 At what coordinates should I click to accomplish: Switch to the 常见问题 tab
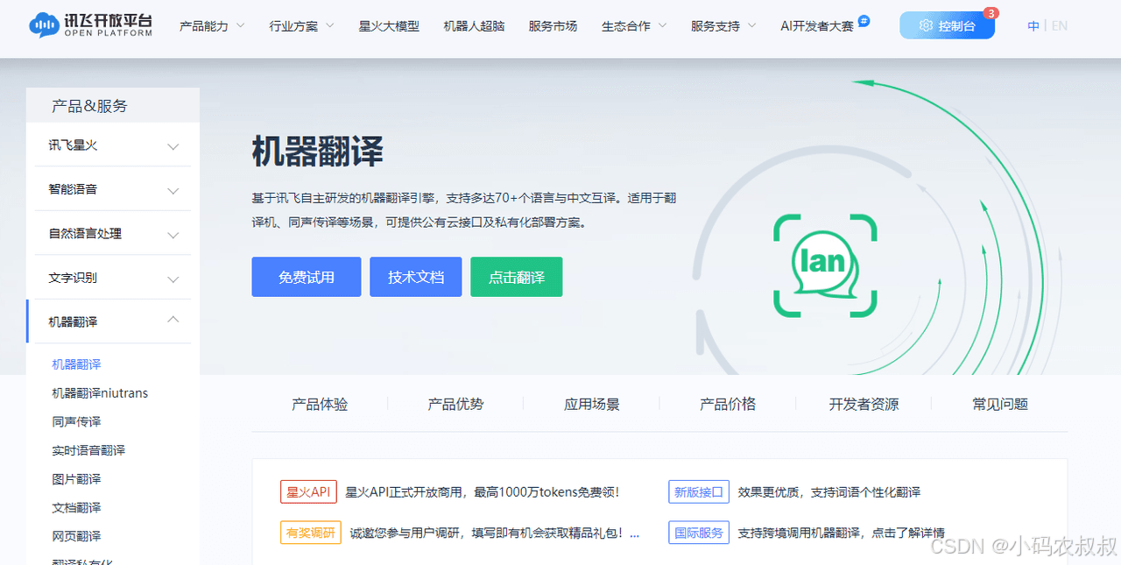point(1000,404)
